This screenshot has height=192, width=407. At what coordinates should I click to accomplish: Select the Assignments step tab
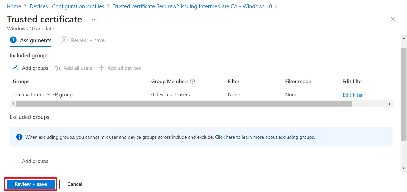pyautogui.click(x=31, y=40)
